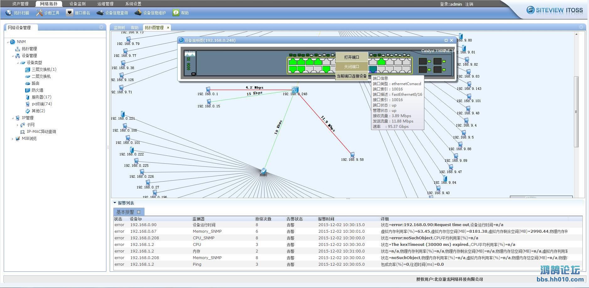
Task: Click the PC node 192.168.0.1
Action: 208,90
